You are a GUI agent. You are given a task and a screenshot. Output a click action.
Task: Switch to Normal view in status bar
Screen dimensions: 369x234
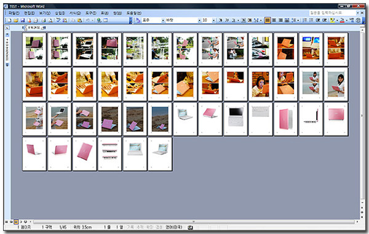point(7,222)
